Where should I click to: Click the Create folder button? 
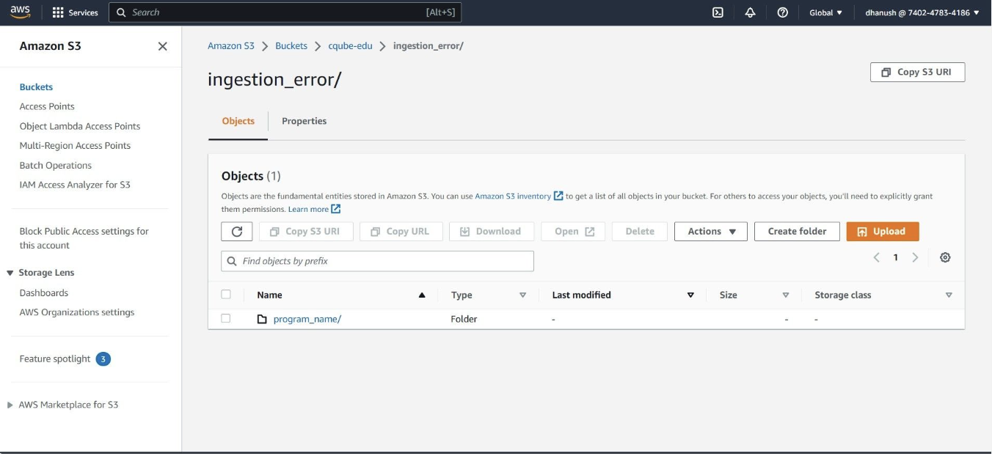(x=797, y=232)
